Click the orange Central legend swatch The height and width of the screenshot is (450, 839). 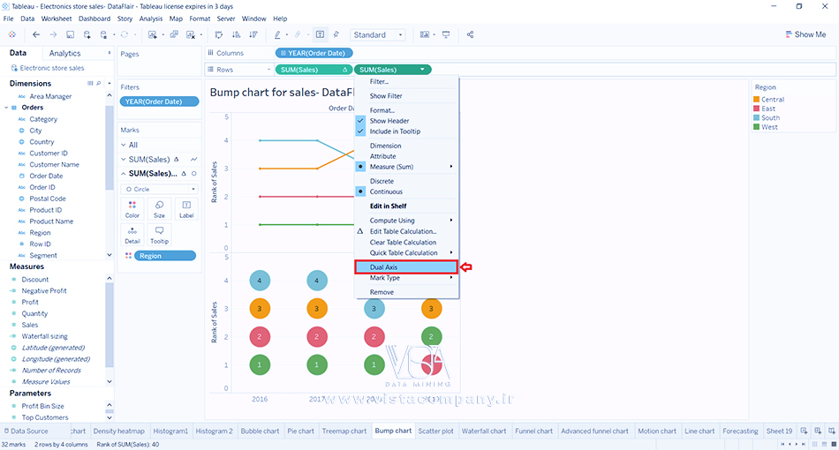[755, 100]
